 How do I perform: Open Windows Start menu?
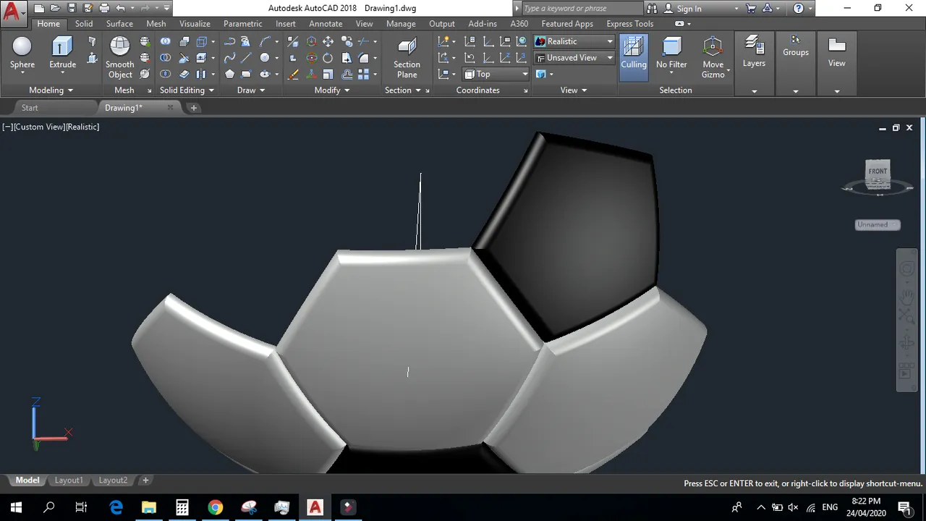(16, 507)
